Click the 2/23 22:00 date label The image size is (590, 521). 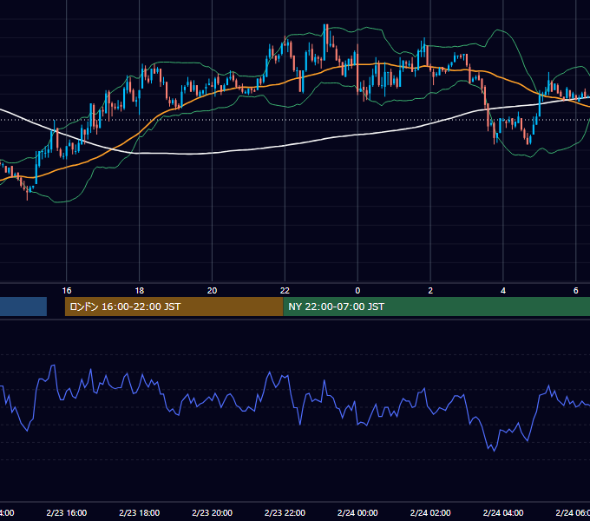pyautogui.click(x=285, y=512)
